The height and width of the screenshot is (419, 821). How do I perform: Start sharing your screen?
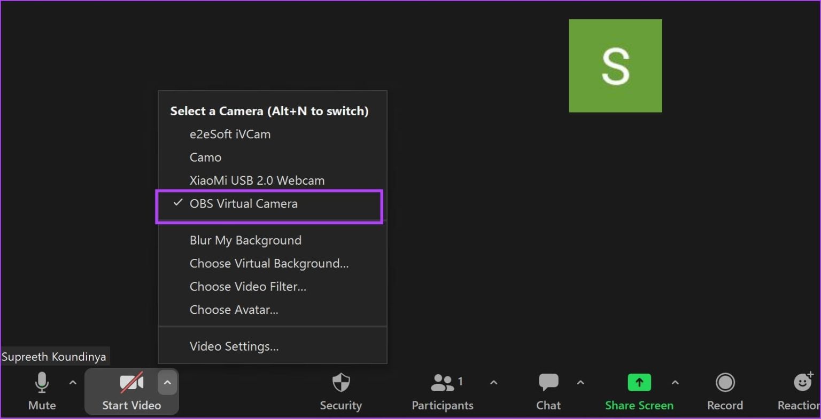pos(639,391)
